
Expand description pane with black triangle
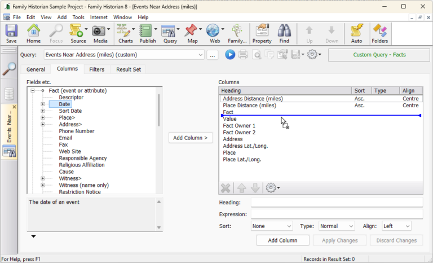pyautogui.click(x=33, y=236)
